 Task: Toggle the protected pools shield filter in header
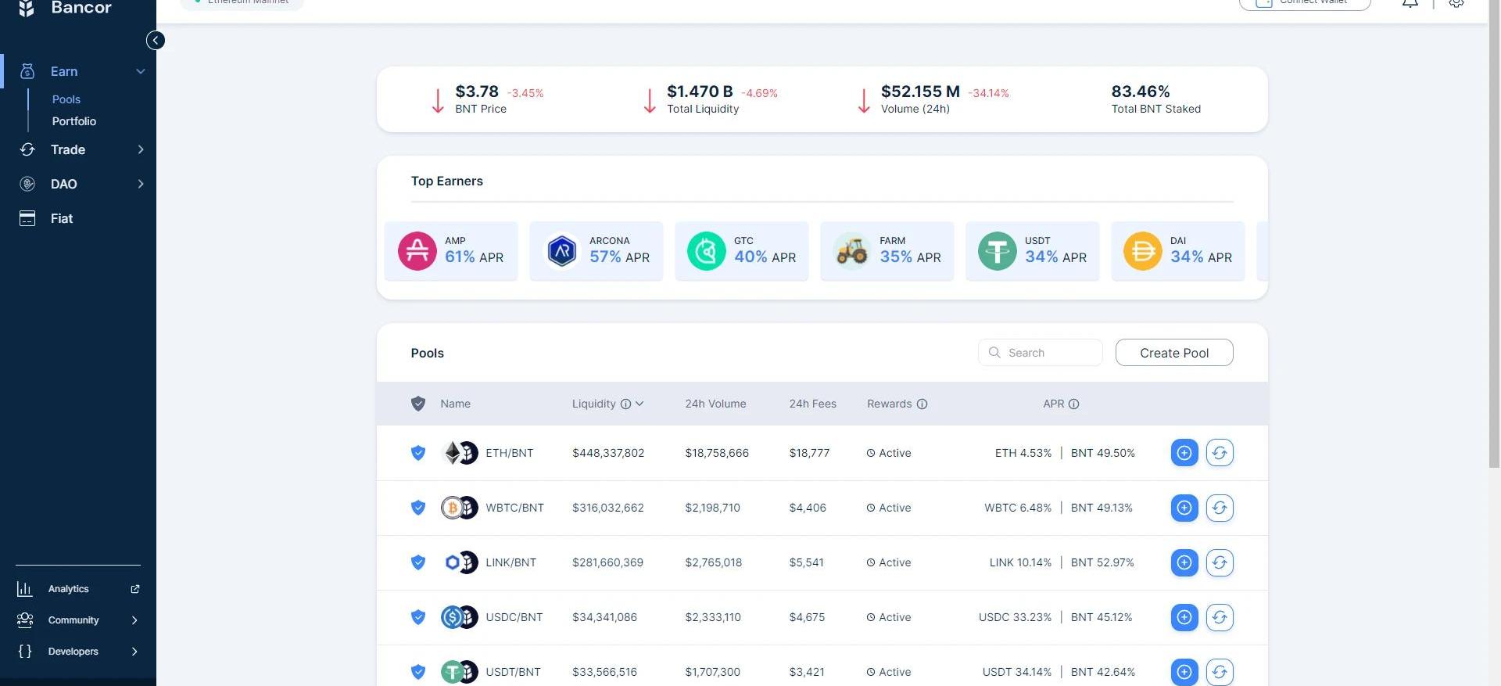418,404
